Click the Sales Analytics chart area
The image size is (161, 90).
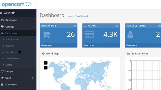tap(146, 75)
